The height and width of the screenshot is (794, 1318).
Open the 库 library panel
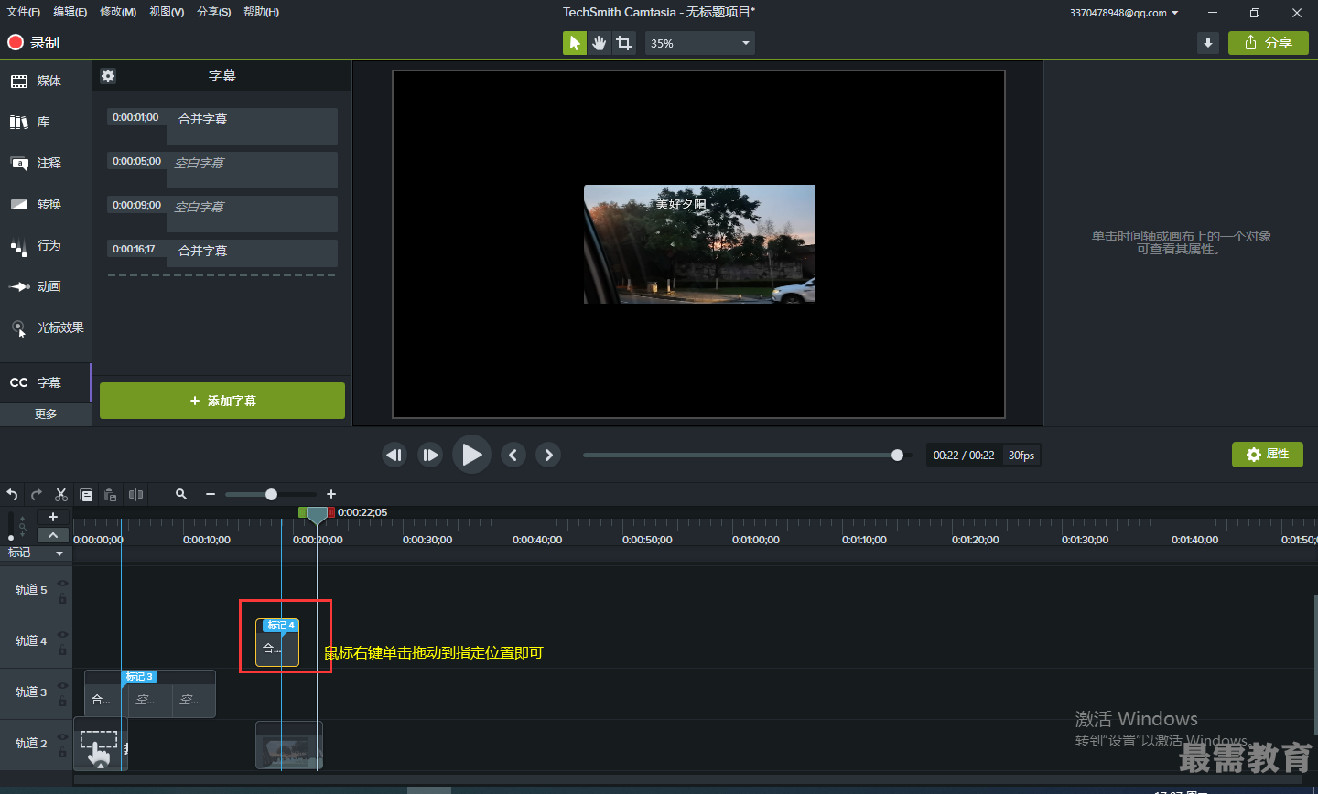(x=30, y=123)
